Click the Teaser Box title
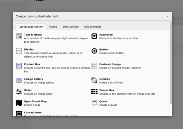Screen dimensions: 183x129 tap(107, 90)
